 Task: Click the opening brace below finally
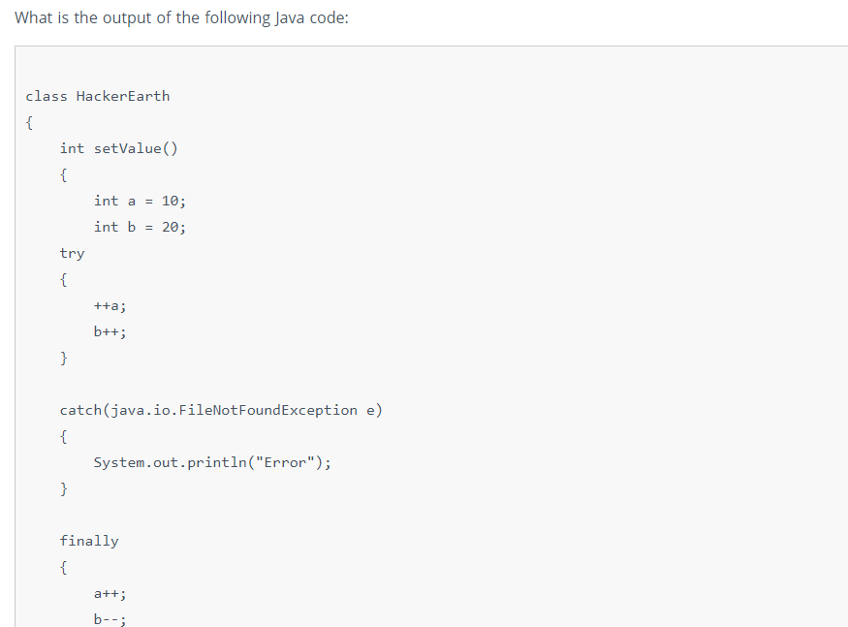point(63,568)
